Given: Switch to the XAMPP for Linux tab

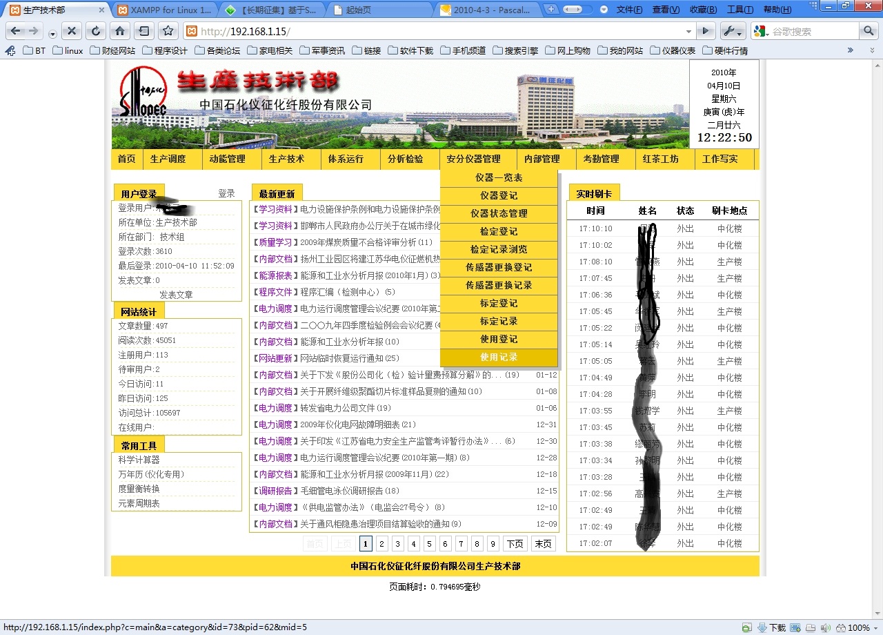Looking at the screenshot, I should coord(164,10).
